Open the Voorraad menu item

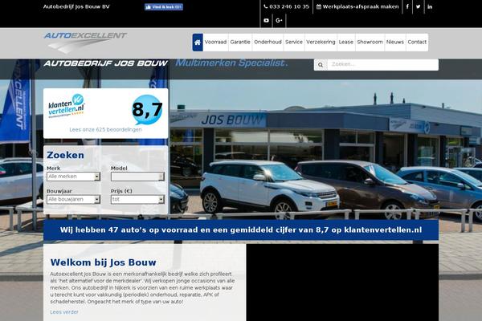[x=215, y=42]
